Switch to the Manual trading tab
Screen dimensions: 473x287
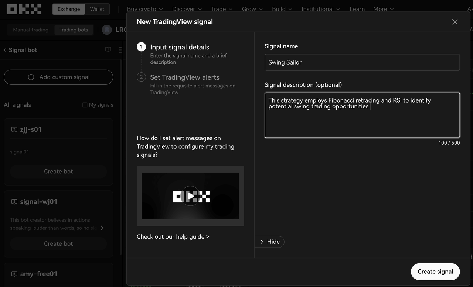[x=31, y=30]
